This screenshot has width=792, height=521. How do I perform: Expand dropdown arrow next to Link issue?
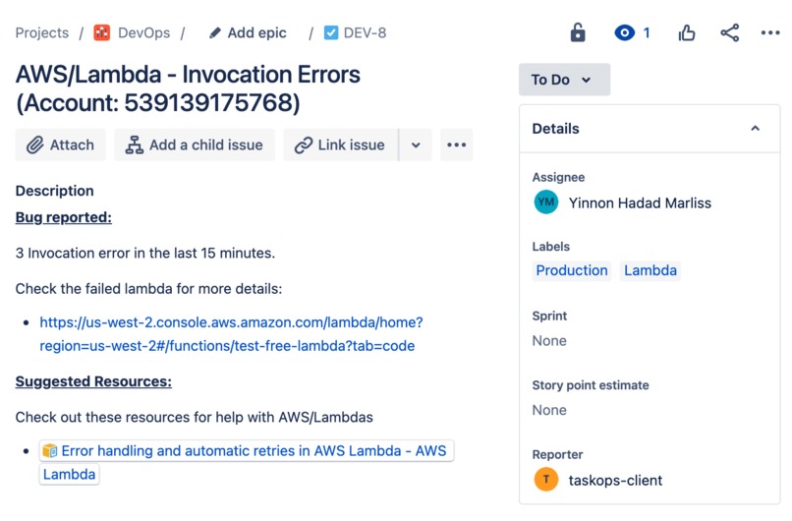pyautogui.click(x=416, y=145)
